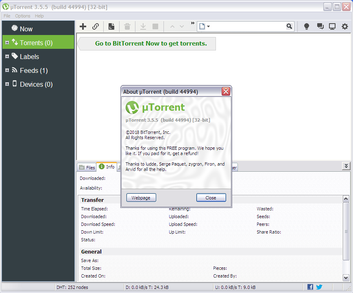The image size is (353, 293).
Task: Switch to the Info tab
Action: 107,167
